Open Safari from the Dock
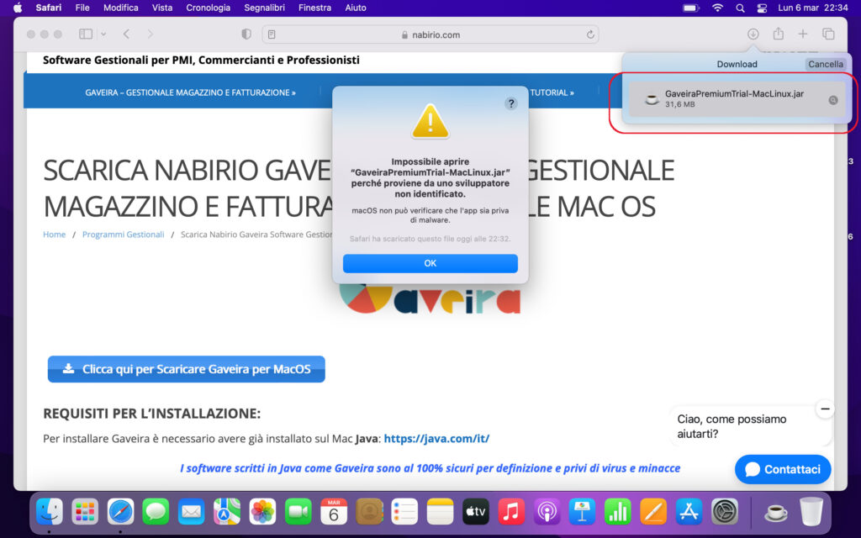Screen dimensions: 861x538 (x=120, y=512)
